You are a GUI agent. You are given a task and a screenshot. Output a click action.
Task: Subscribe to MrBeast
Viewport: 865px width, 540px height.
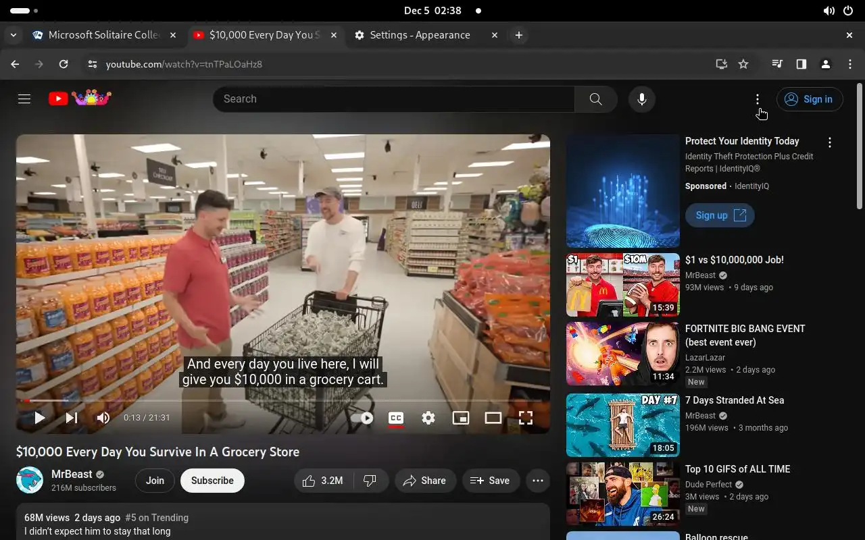coord(212,481)
